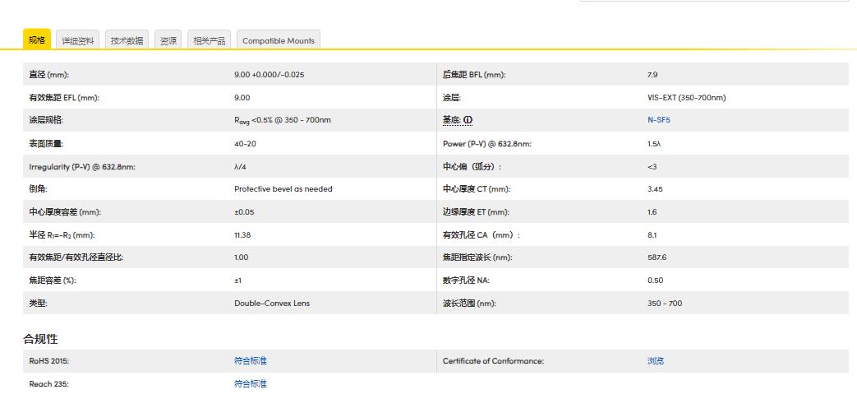Open the 技术数据 tab
The width and height of the screenshot is (857, 408).
click(x=127, y=41)
